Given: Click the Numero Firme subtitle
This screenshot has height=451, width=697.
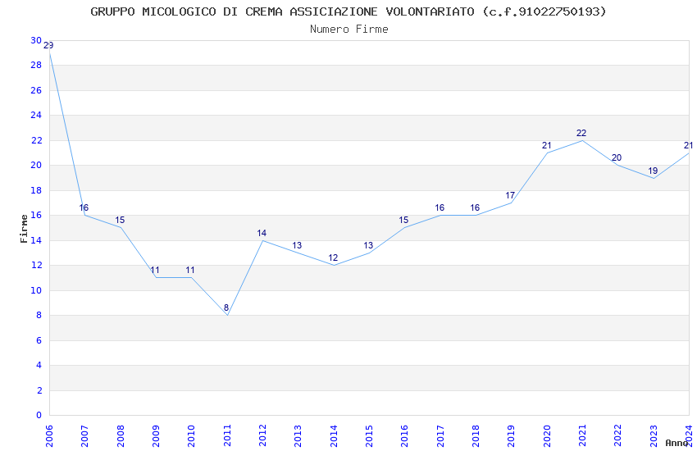Looking at the screenshot, I should click(349, 30).
